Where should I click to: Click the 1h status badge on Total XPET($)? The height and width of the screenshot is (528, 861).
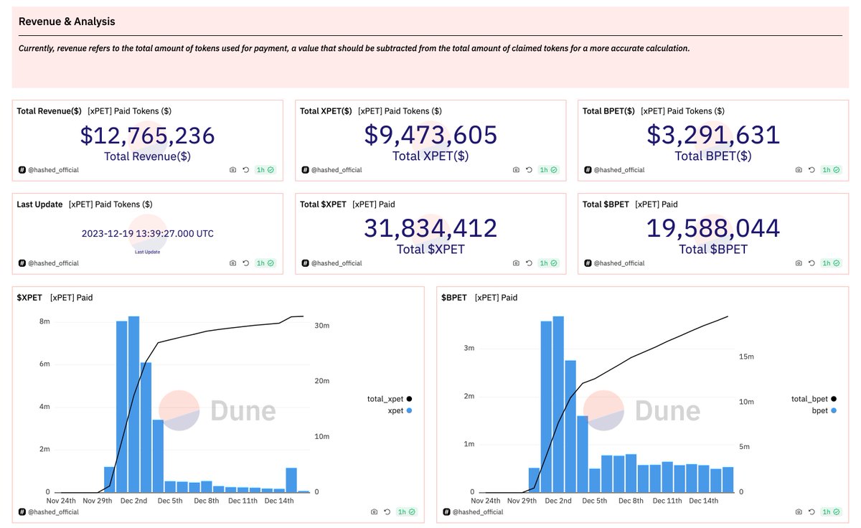(x=549, y=170)
